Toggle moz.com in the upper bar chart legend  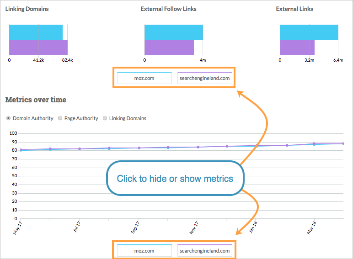pos(144,78)
